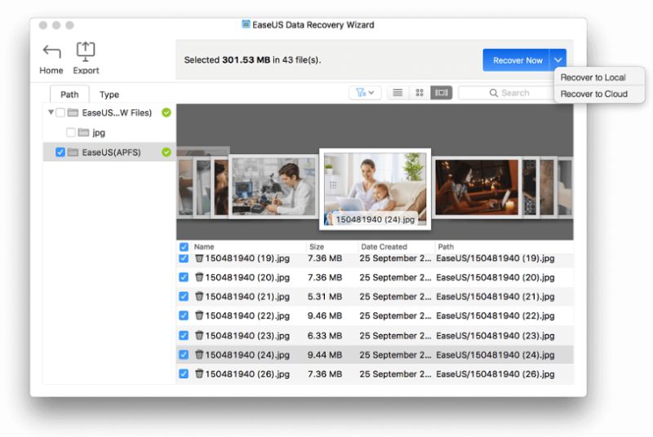Uncheck the select-all checkbox in Name header

point(184,246)
